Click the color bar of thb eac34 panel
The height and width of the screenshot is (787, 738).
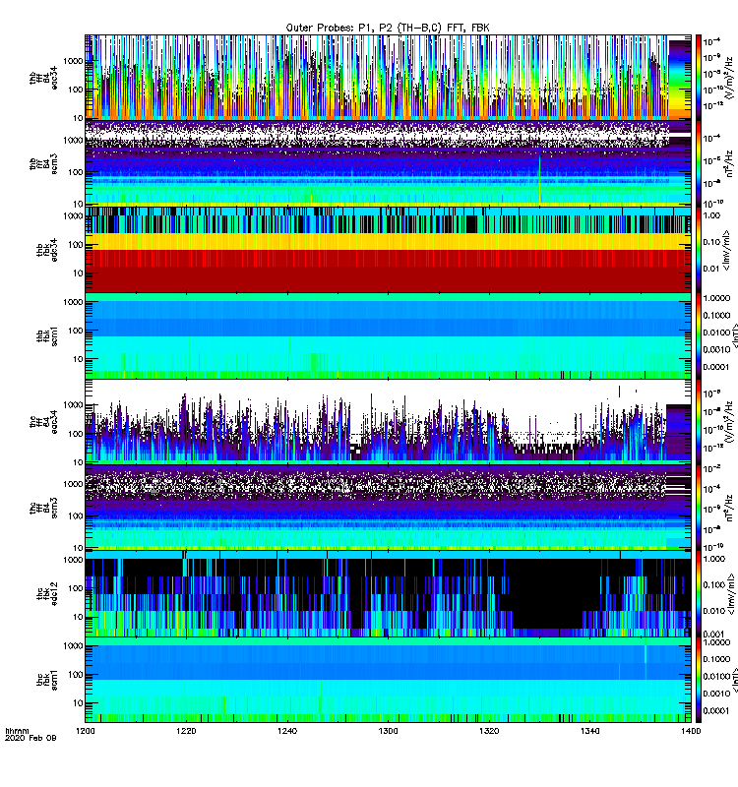699,78
